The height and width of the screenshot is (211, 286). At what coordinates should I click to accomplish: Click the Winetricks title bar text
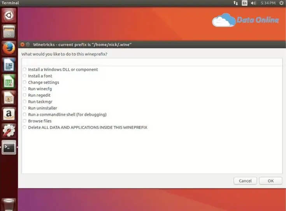tap(82, 44)
